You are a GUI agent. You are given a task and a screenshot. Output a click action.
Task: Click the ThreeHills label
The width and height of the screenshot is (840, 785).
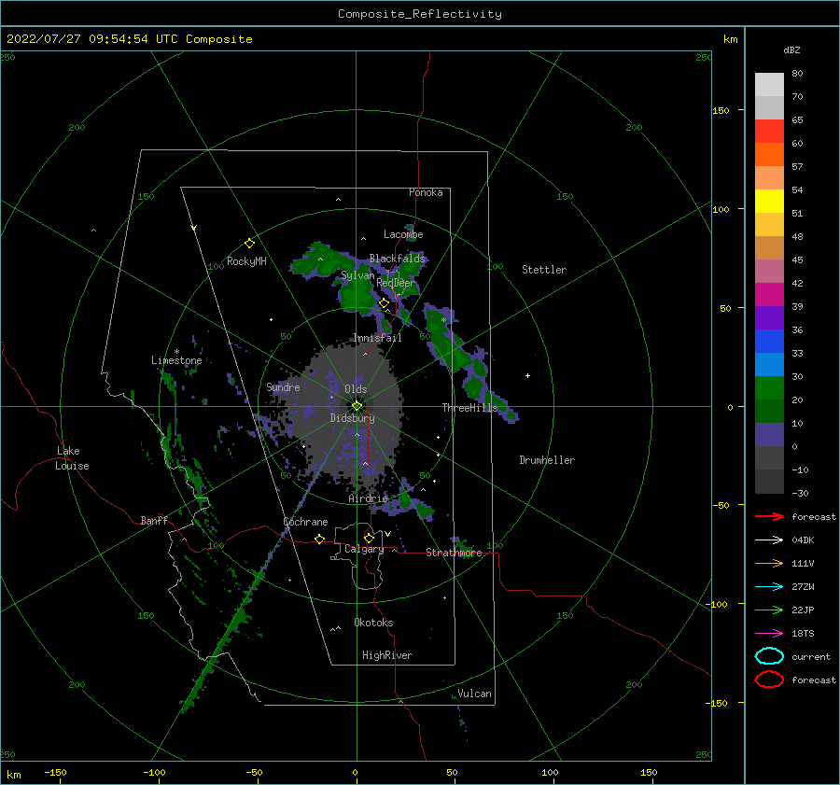(469, 408)
